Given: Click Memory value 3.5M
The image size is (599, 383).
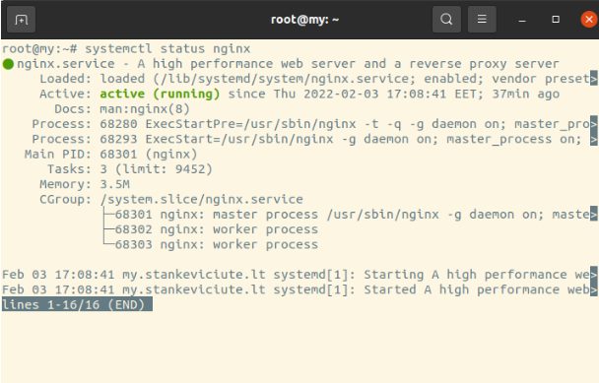Looking at the screenshot, I should pyautogui.click(x=114, y=184).
